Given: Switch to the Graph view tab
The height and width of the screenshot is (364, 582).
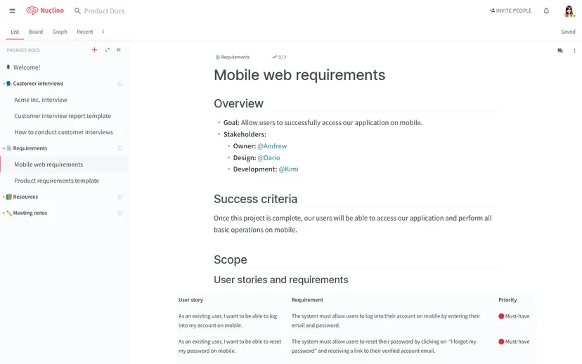Looking at the screenshot, I should tap(60, 32).
